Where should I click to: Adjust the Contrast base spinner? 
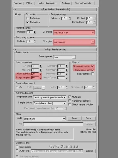click(94, 22)
